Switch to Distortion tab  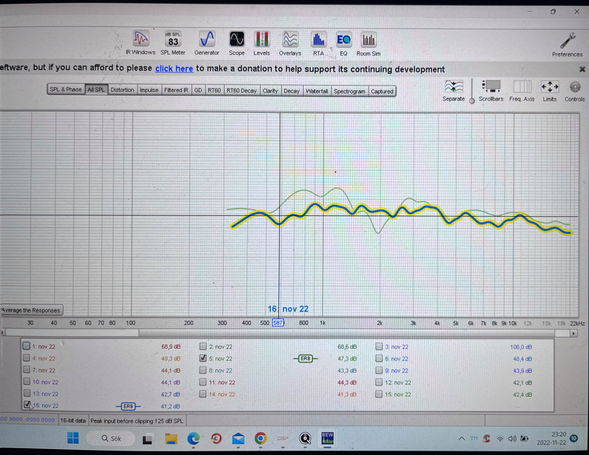[122, 90]
